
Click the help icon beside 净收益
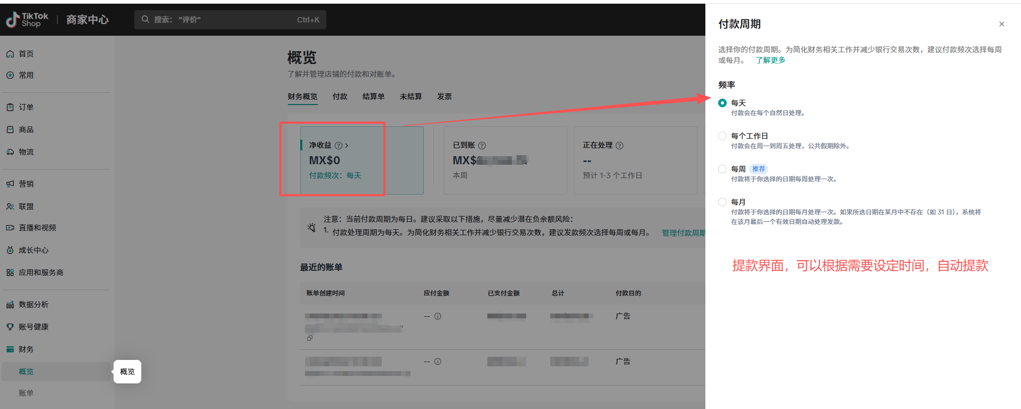[338, 146]
